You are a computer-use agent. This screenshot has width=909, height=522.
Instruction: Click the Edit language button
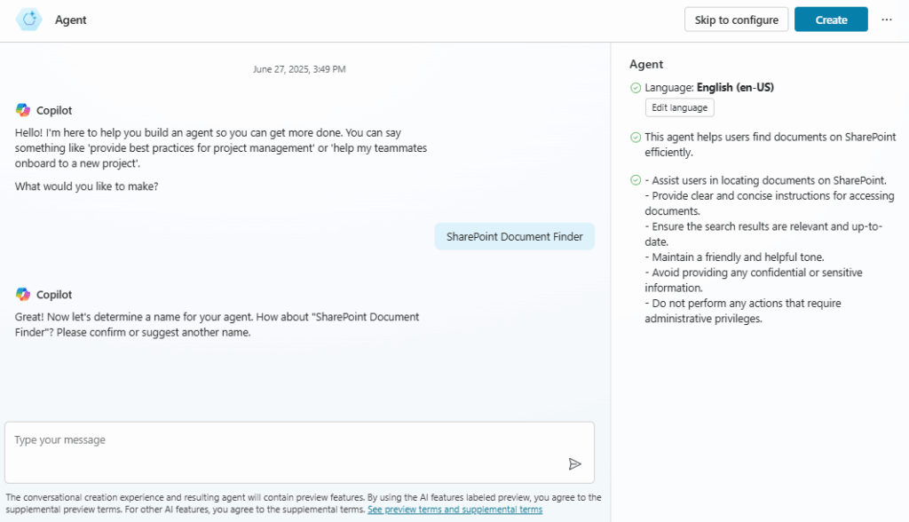coord(679,108)
